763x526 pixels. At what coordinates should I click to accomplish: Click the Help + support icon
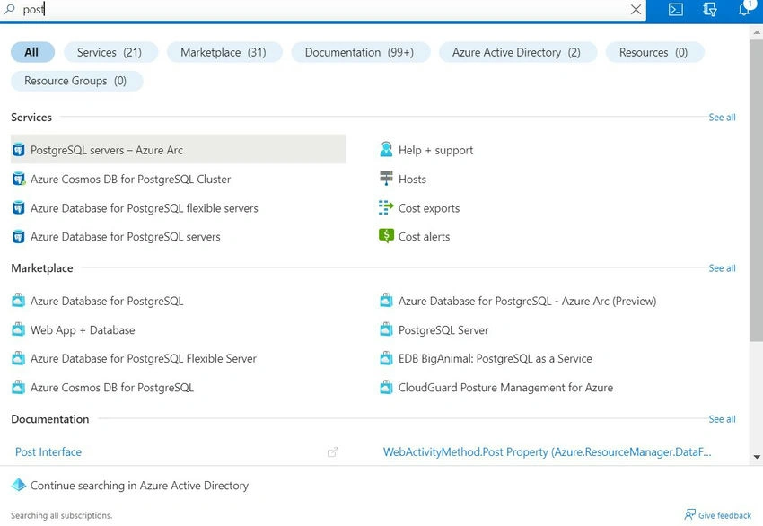(386, 149)
